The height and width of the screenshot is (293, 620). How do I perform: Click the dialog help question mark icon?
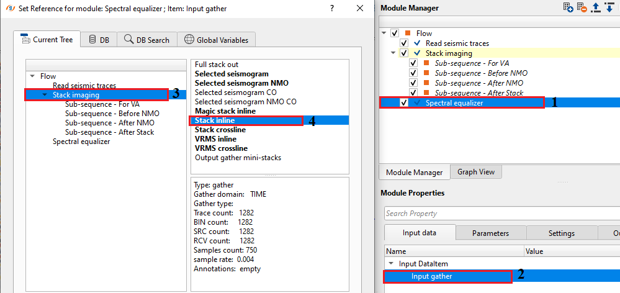pyautogui.click(x=333, y=9)
